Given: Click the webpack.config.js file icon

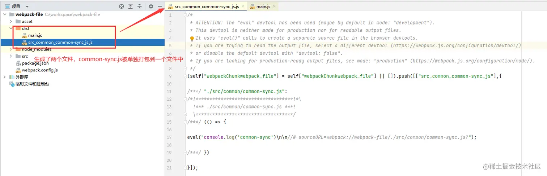Looking at the screenshot, I should (18, 70).
